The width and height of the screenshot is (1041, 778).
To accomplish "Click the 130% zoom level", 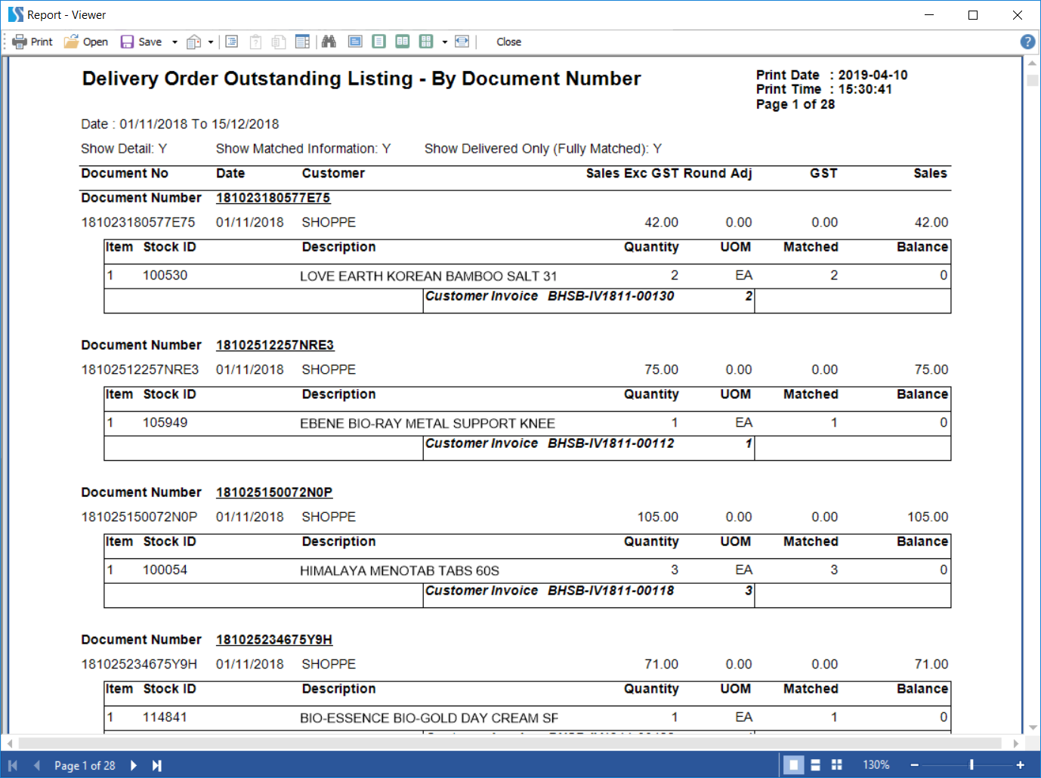I will click(876, 765).
